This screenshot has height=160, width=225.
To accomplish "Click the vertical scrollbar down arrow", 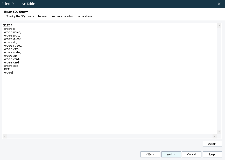I will tap(219, 132).
